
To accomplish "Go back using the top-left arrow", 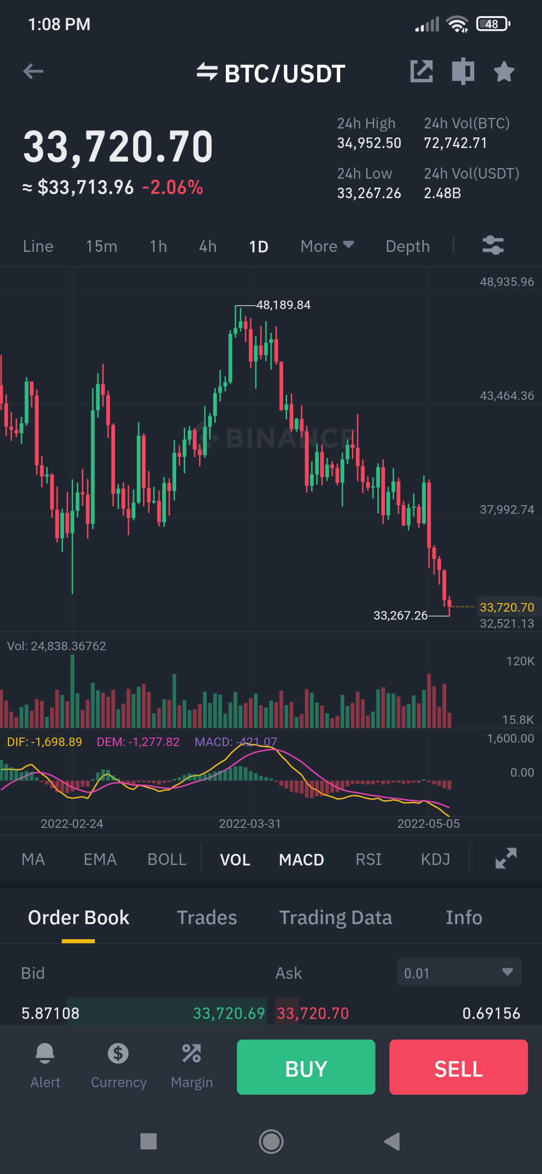I will [x=33, y=72].
